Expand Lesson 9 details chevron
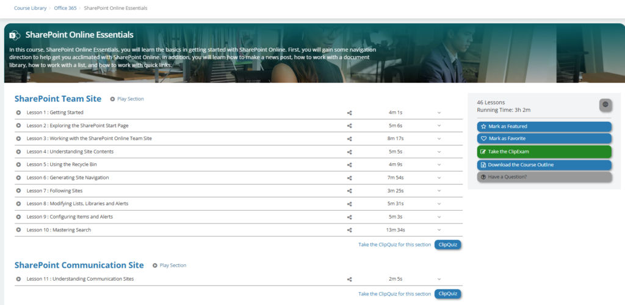The width and height of the screenshot is (625, 305). pos(439,217)
